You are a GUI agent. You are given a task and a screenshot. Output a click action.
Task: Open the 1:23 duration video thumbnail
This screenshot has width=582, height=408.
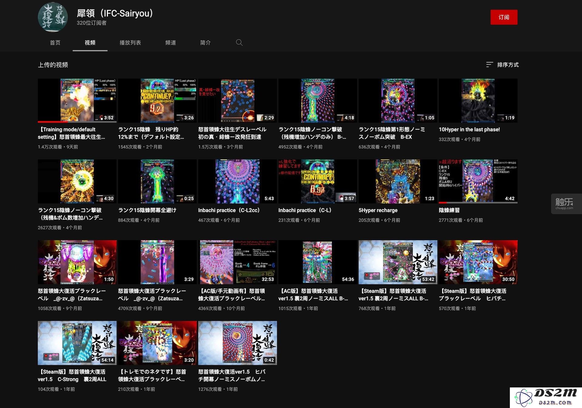tap(398, 181)
